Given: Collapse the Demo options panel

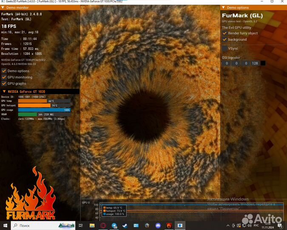Looking at the screenshot, I should click(224, 8).
